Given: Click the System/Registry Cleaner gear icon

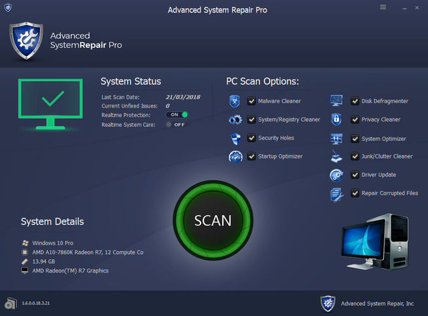Looking at the screenshot, I should coord(235,120).
